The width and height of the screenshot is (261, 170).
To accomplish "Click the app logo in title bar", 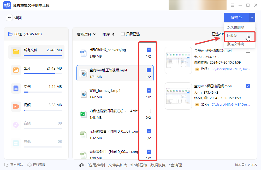I will coord(7,5).
